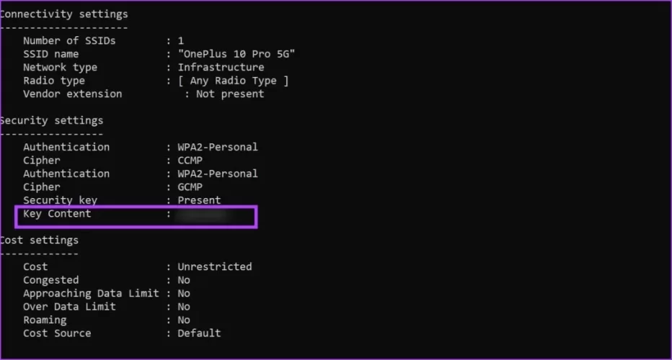This screenshot has height=360, width=672.
Task: Click the "Security key" label
Action: click(x=60, y=200)
